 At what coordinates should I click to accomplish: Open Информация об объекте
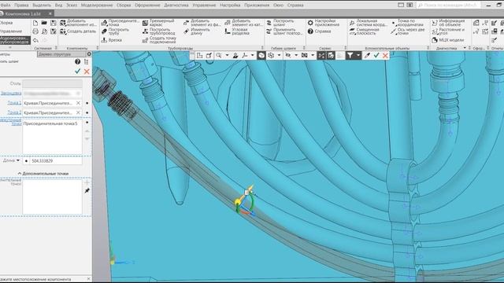click(x=448, y=23)
